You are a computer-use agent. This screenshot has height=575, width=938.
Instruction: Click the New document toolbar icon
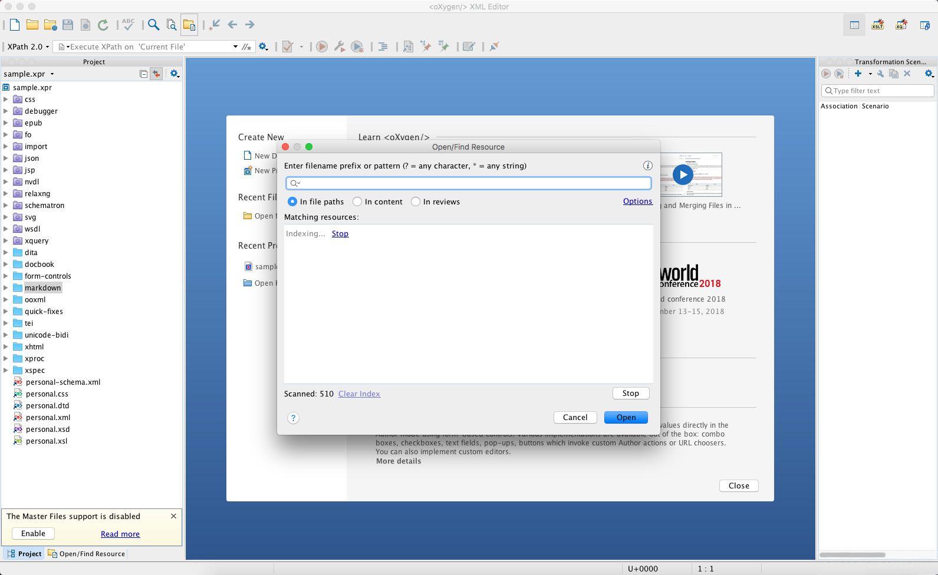(x=15, y=25)
